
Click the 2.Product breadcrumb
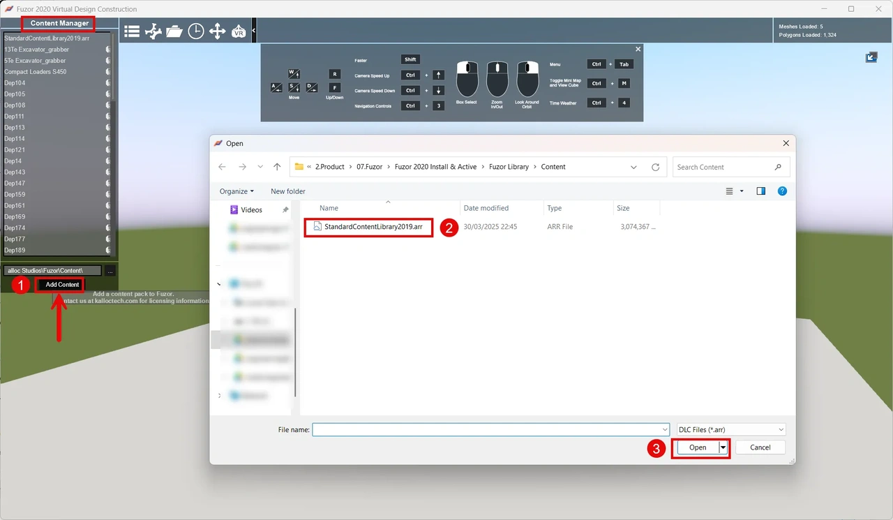[329, 167]
